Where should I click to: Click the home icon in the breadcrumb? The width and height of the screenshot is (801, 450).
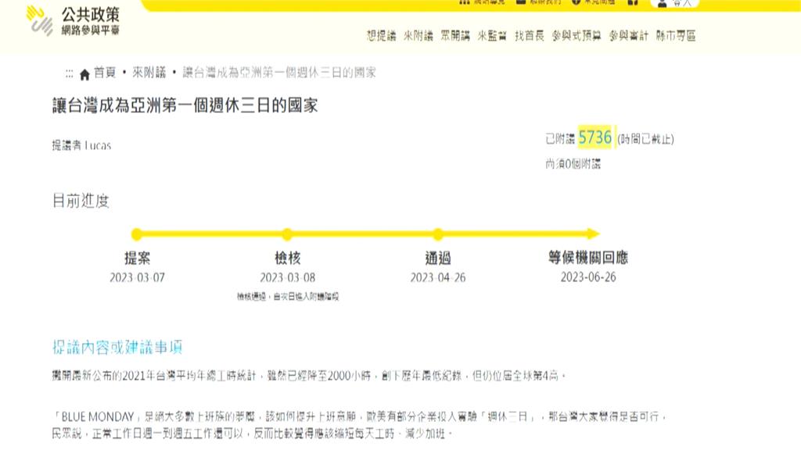[x=84, y=73]
